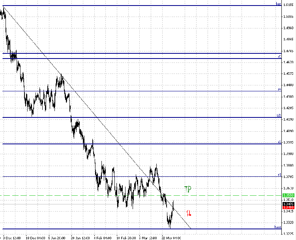
Task: Click the 1.4090 price axis value
Action: [x=289, y=131]
